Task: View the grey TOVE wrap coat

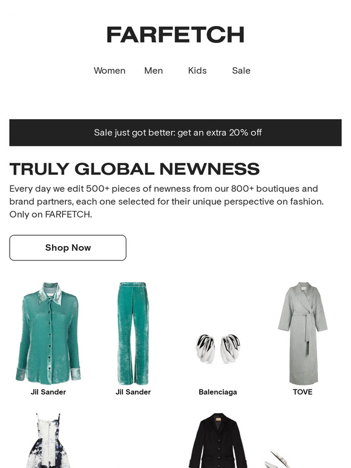Action: coord(303,333)
